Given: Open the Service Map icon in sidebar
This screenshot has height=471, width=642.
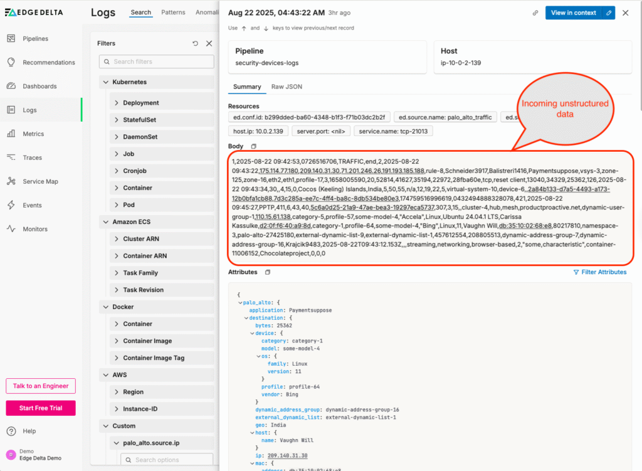Looking at the screenshot, I should 11,182.
